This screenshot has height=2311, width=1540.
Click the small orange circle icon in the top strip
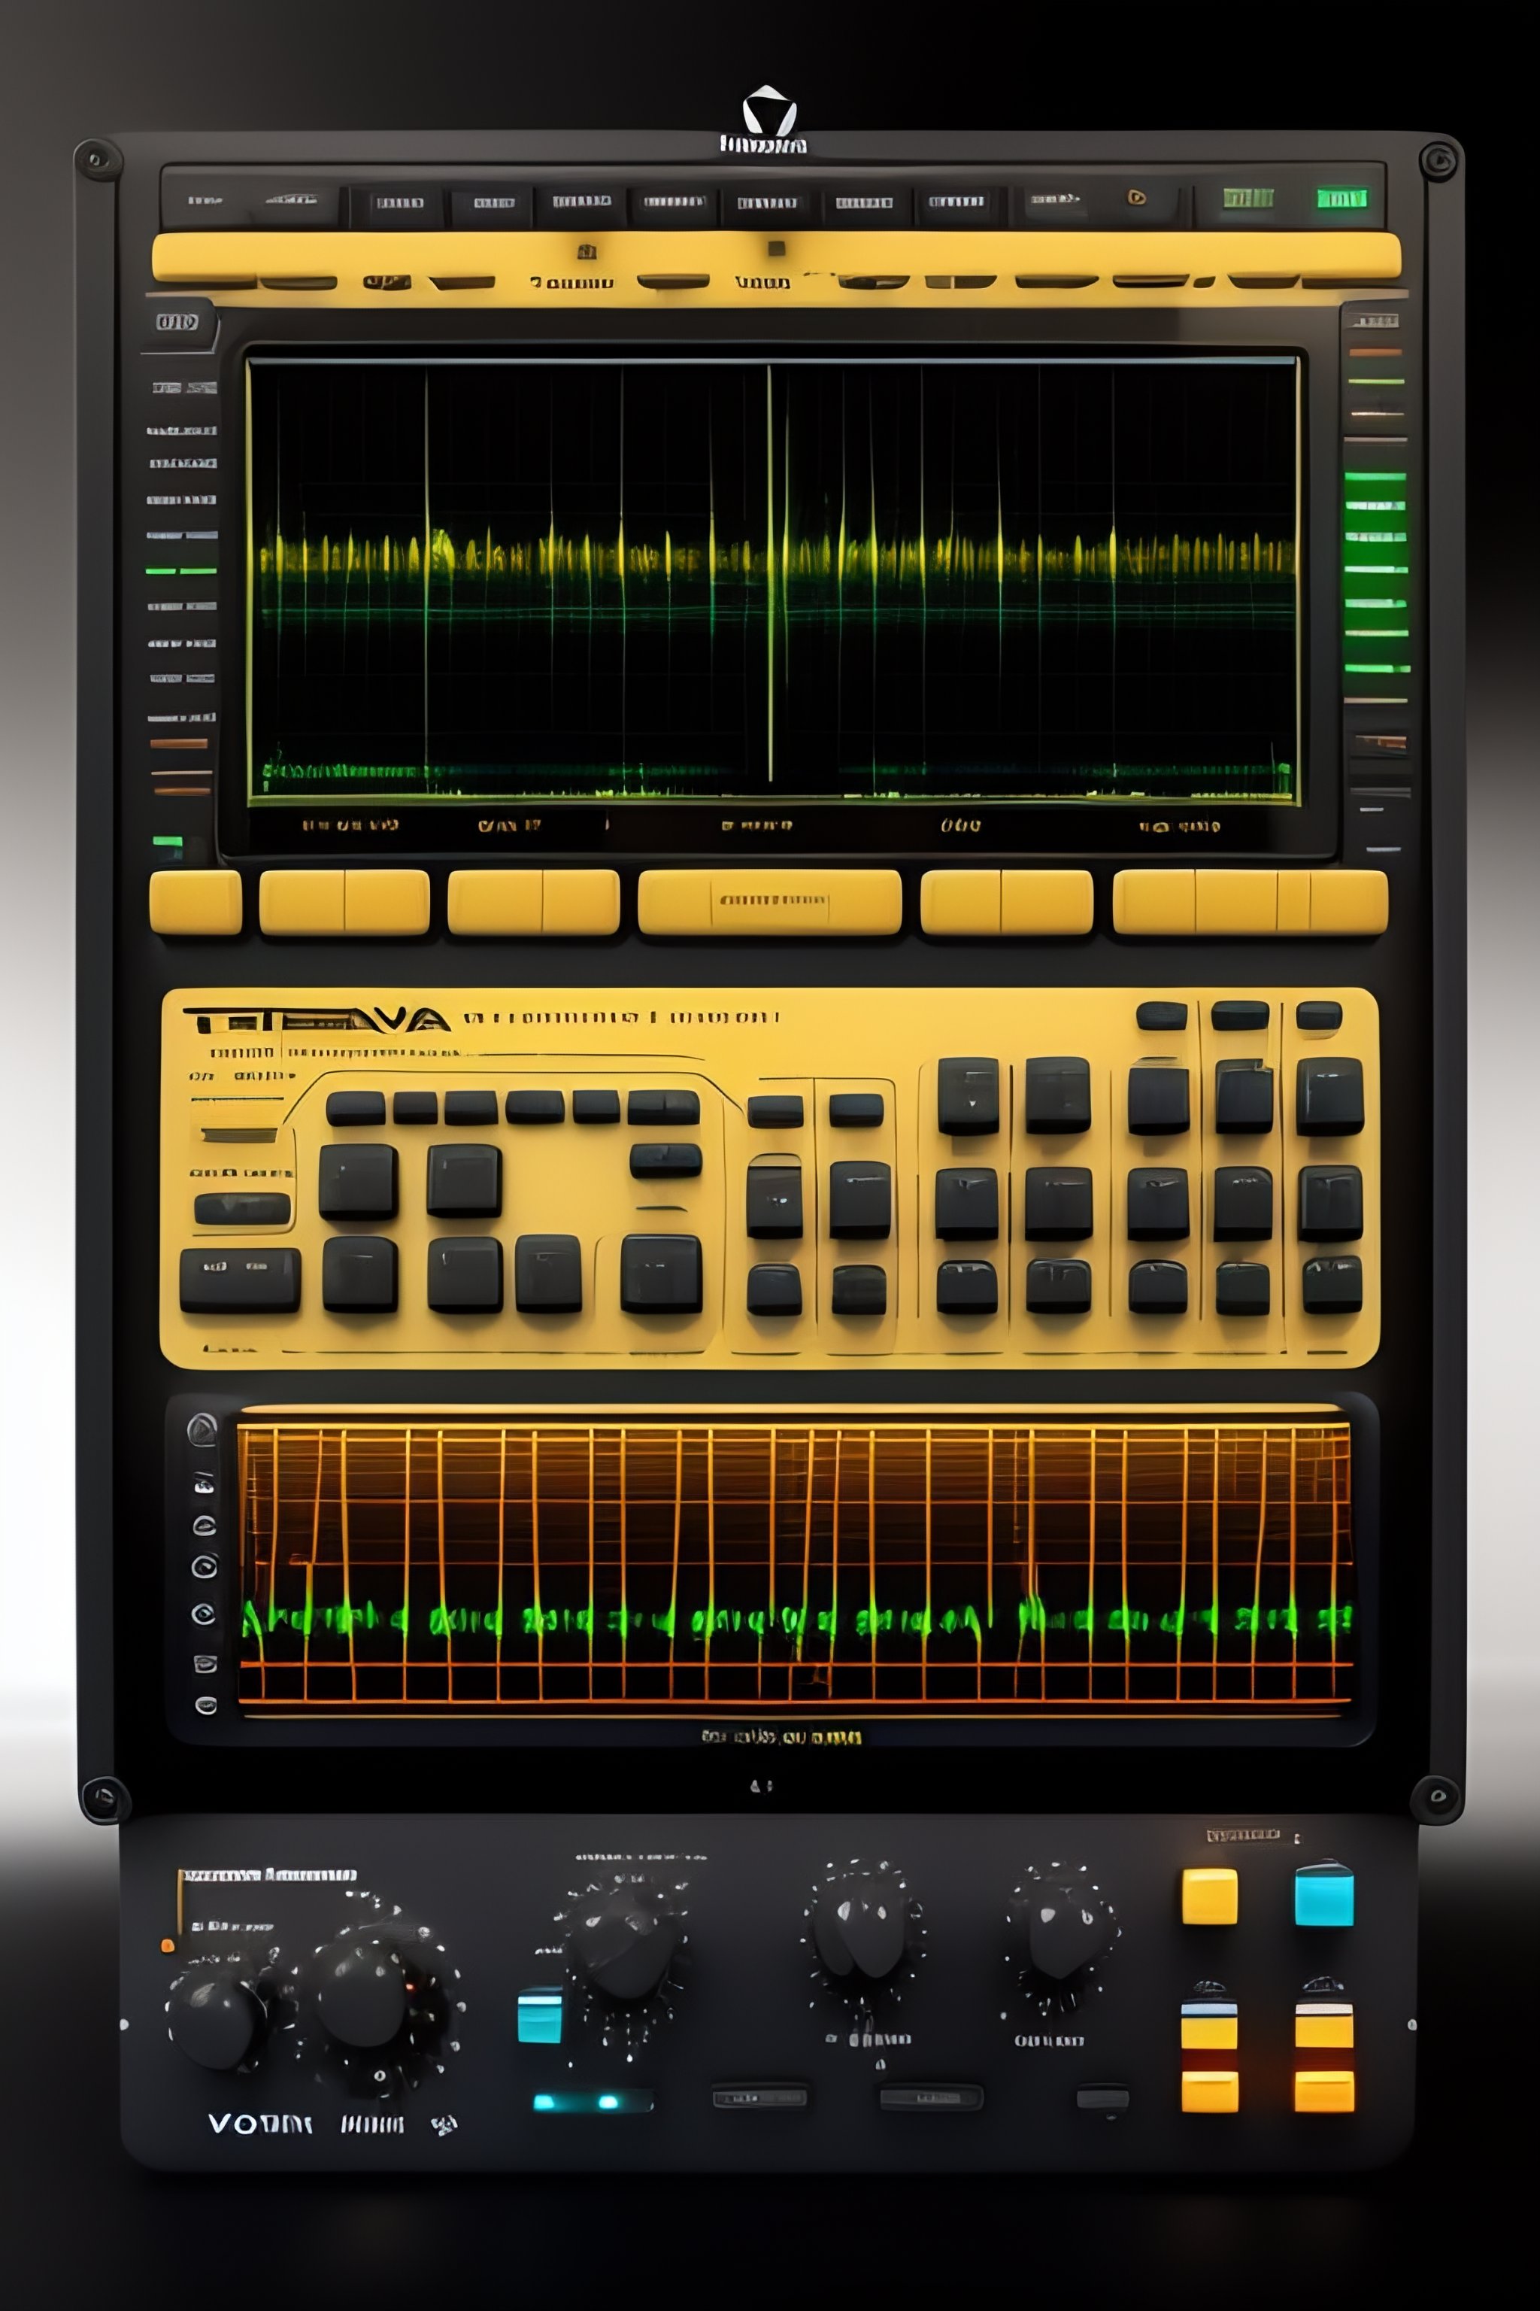click(1136, 198)
